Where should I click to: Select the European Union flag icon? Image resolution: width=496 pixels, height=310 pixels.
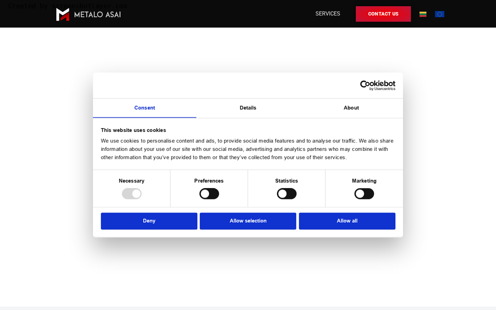[439, 14]
